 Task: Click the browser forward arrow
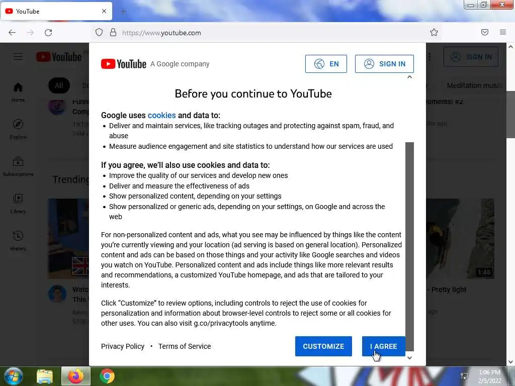[x=30, y=33]
